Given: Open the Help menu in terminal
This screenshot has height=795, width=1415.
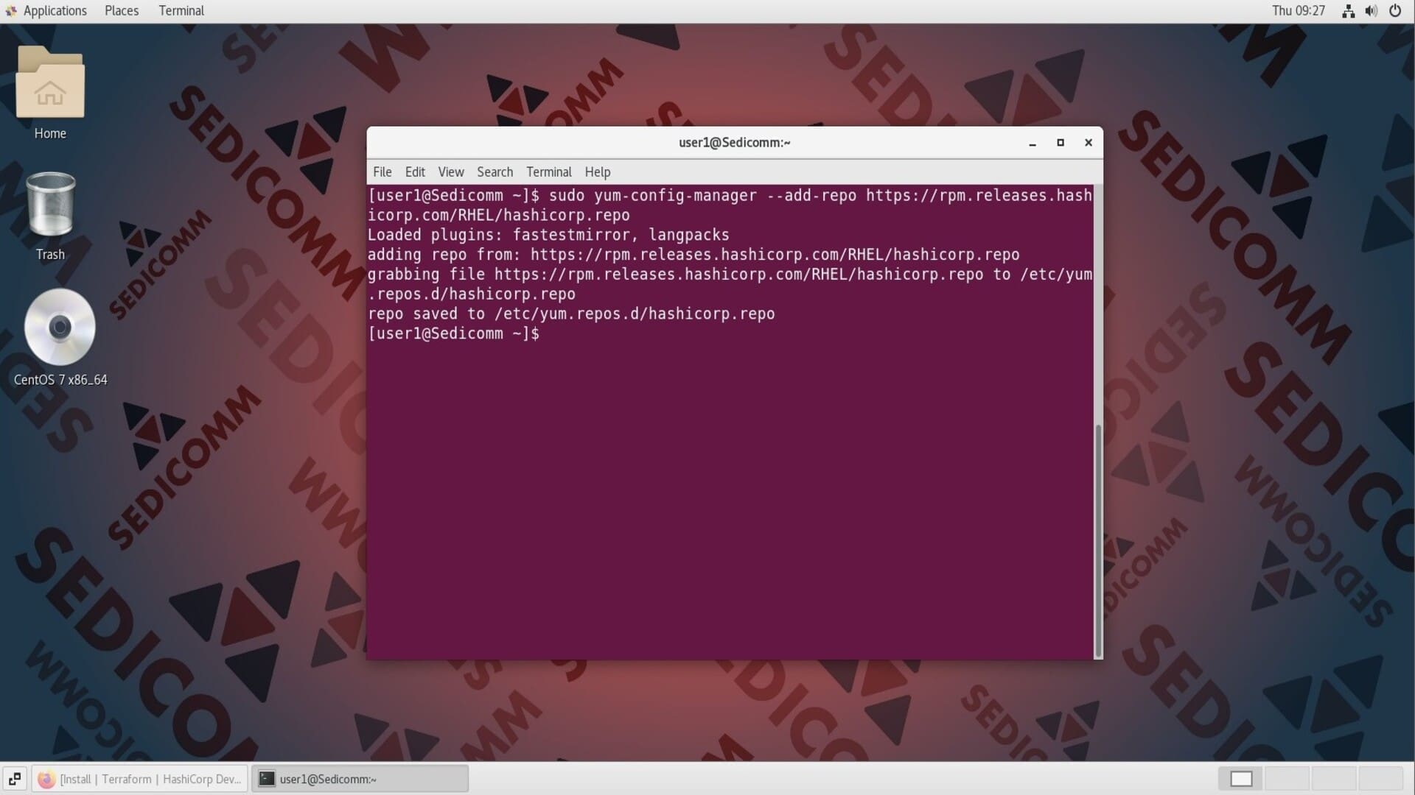Looking at the screenshot, I should [597, 172].
